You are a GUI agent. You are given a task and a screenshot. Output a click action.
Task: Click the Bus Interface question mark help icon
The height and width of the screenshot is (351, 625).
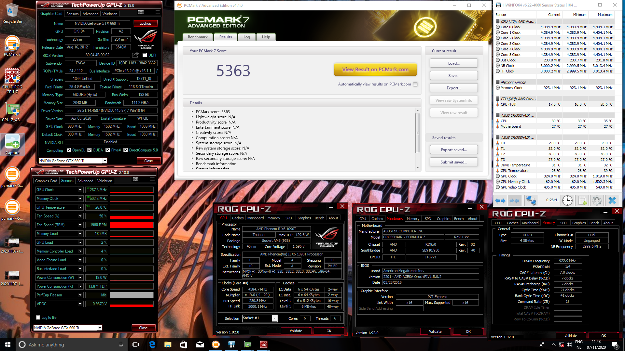tap(157, 71)
